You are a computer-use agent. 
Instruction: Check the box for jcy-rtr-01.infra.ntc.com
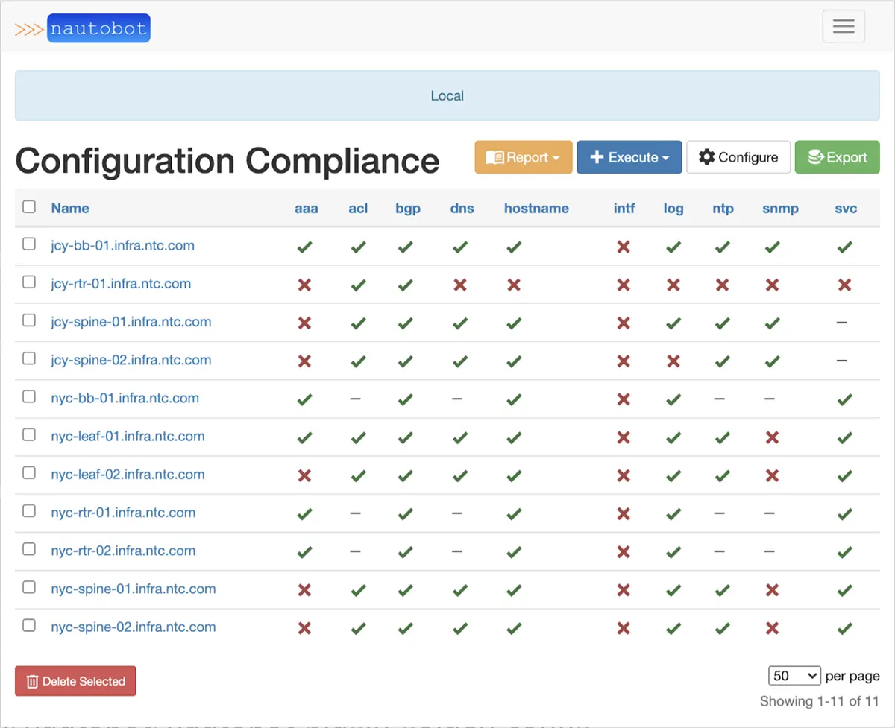[29, 282]
